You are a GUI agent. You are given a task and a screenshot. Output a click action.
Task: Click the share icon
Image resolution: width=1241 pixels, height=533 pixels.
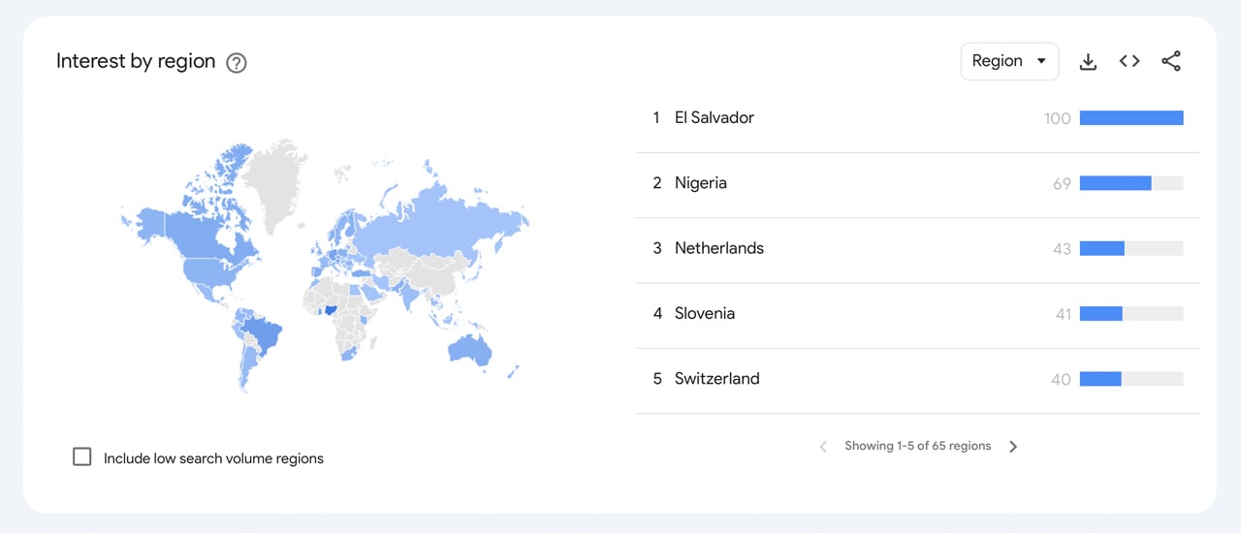1171,61
